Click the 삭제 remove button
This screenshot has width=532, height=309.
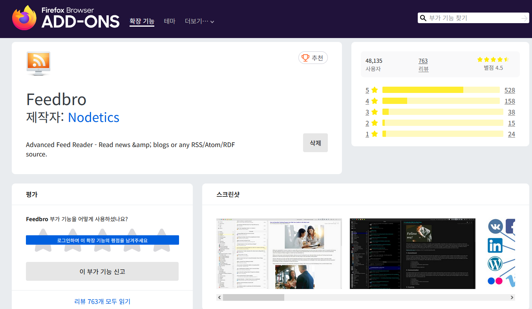click(x=315, y=143)
